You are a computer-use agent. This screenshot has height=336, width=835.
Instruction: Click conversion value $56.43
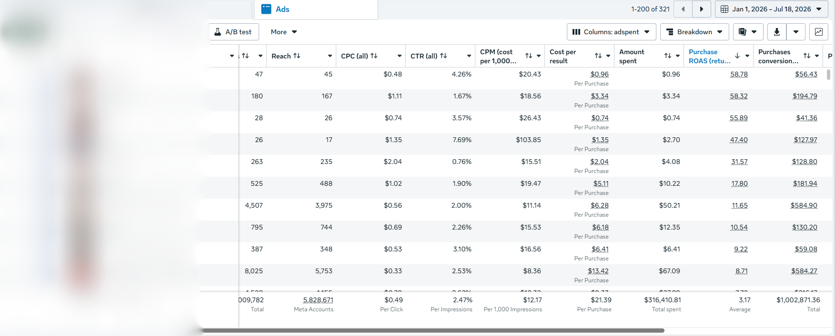pyautogui.click(x=806, y=74)
